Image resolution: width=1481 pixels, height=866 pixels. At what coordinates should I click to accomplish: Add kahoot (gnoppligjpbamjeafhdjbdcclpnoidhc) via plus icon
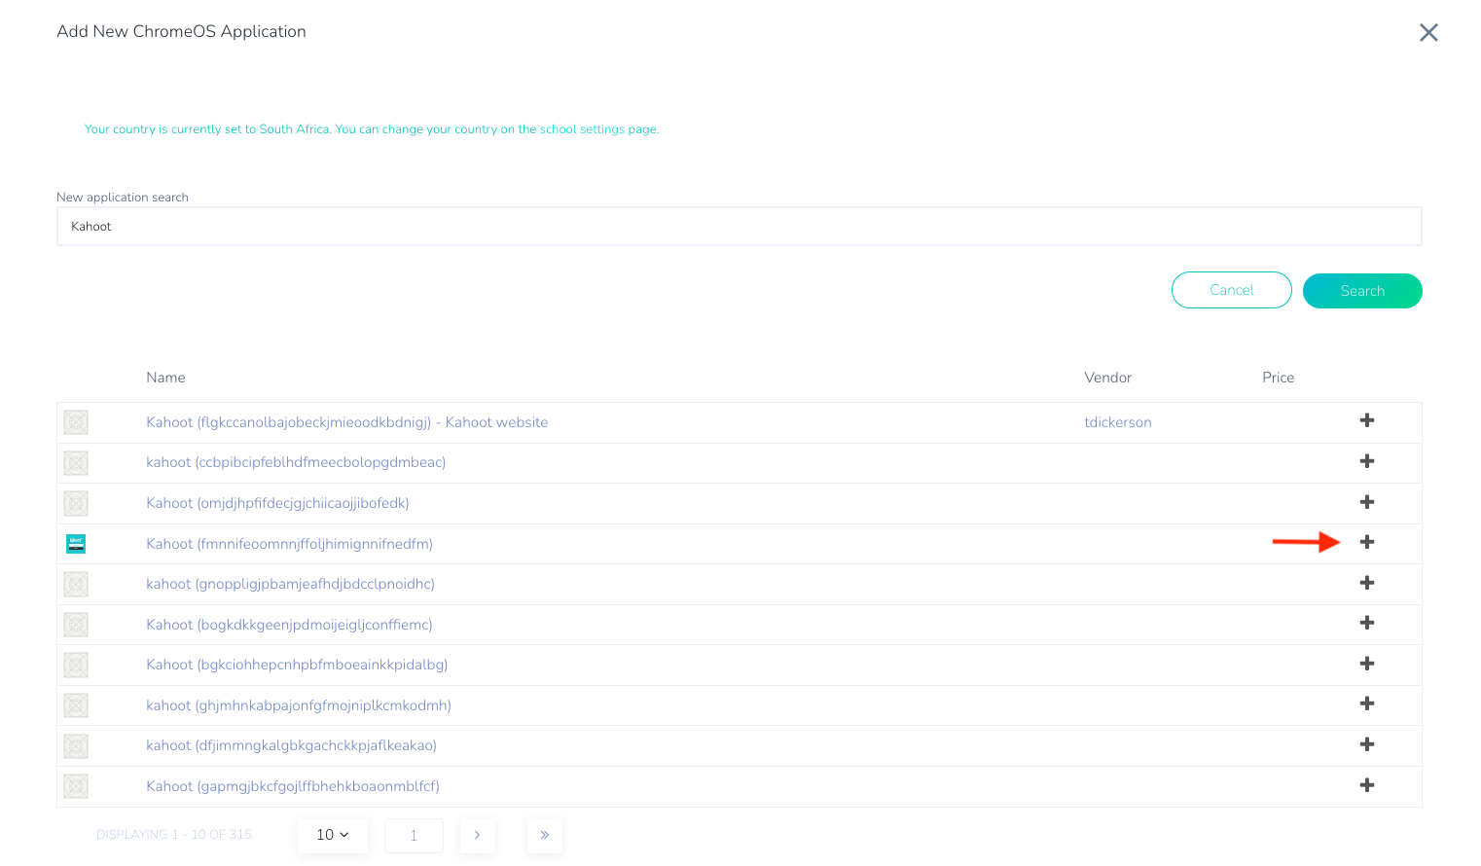1366,583
